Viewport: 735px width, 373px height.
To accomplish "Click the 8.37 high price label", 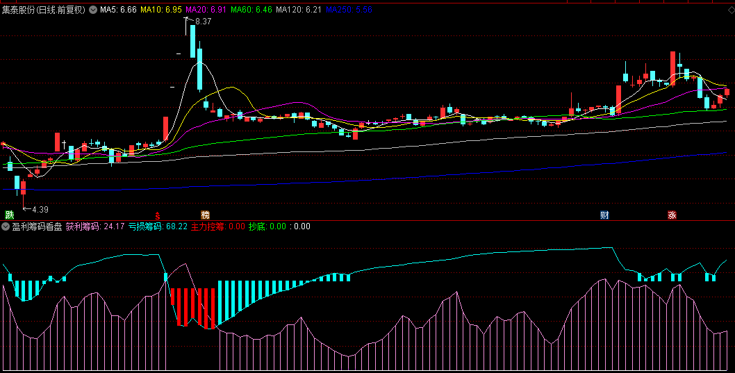I will tap(204, 22).
